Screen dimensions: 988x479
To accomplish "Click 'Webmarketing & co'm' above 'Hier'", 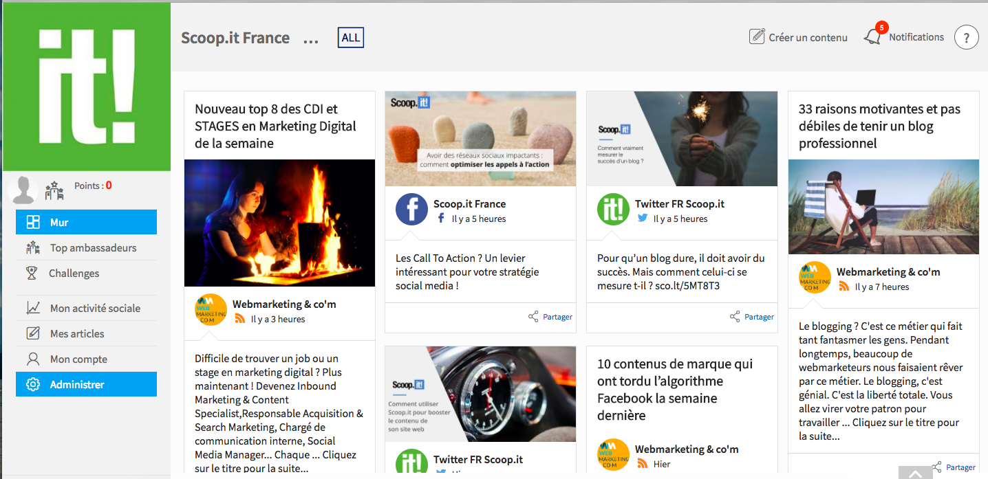I will click(687, 449).
